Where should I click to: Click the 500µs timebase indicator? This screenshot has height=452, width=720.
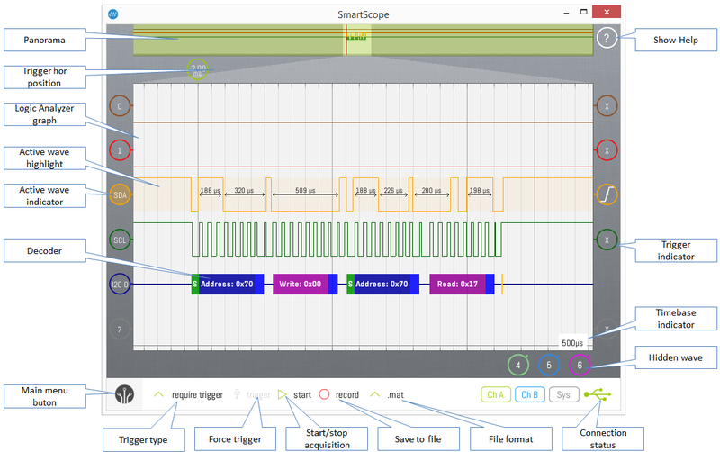(572, 343)
